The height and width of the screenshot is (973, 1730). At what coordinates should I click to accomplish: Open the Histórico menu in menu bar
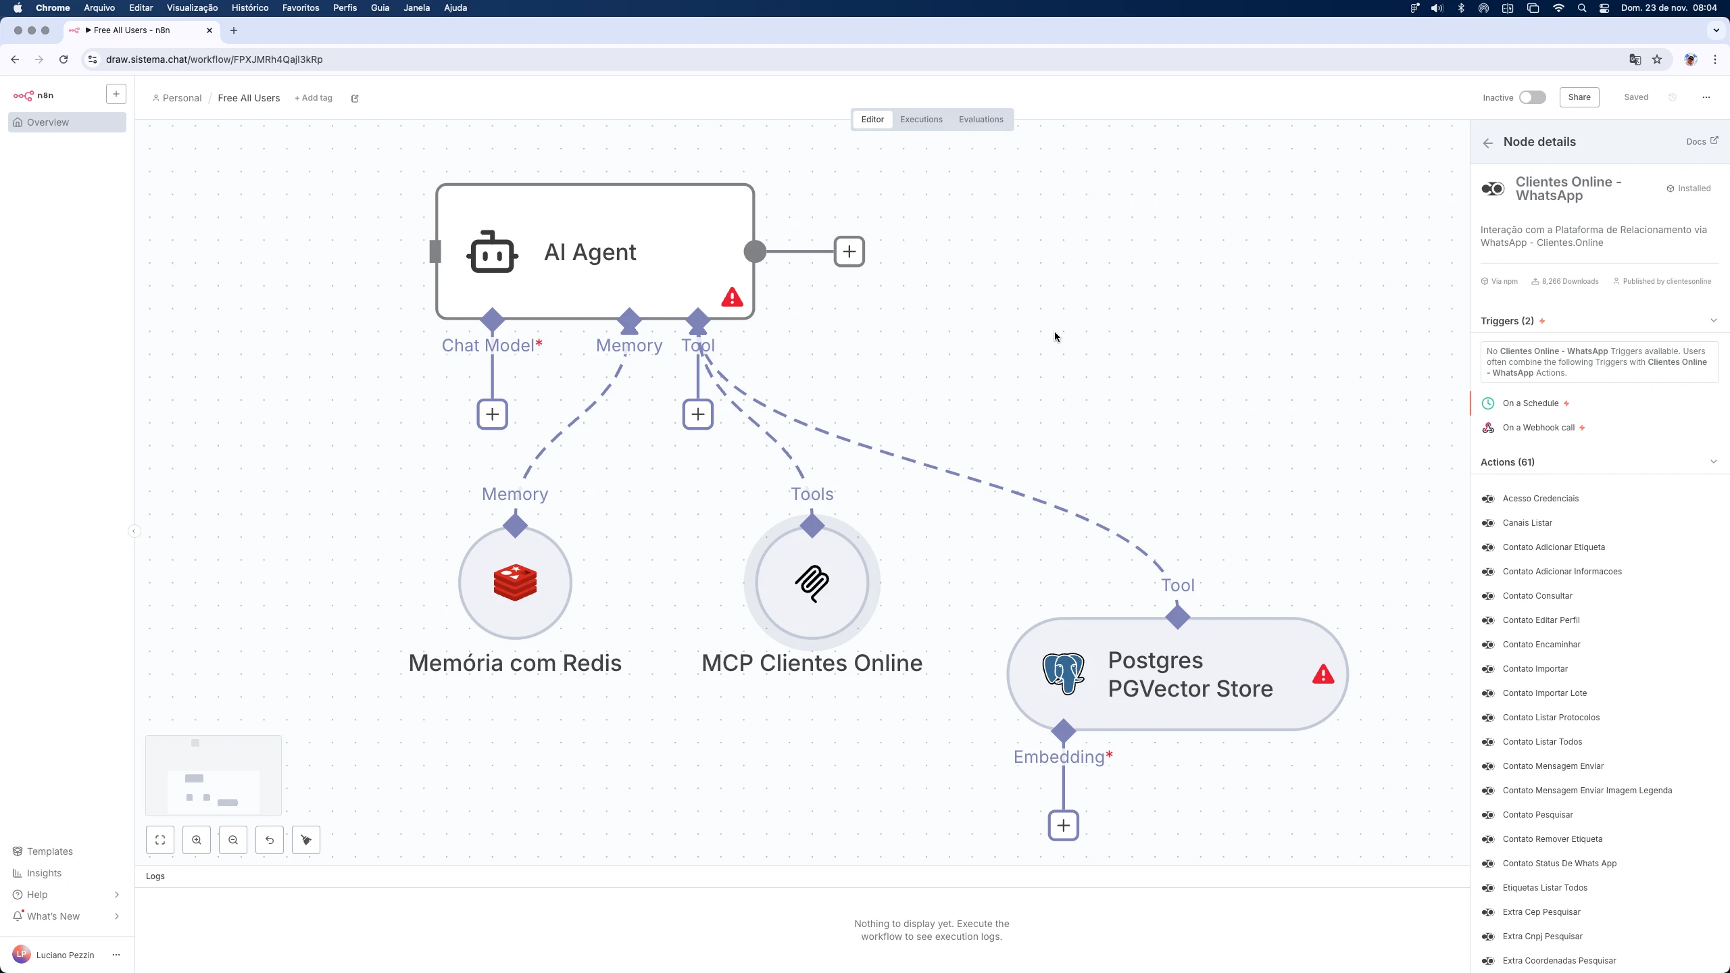click(x=250, y=8)
